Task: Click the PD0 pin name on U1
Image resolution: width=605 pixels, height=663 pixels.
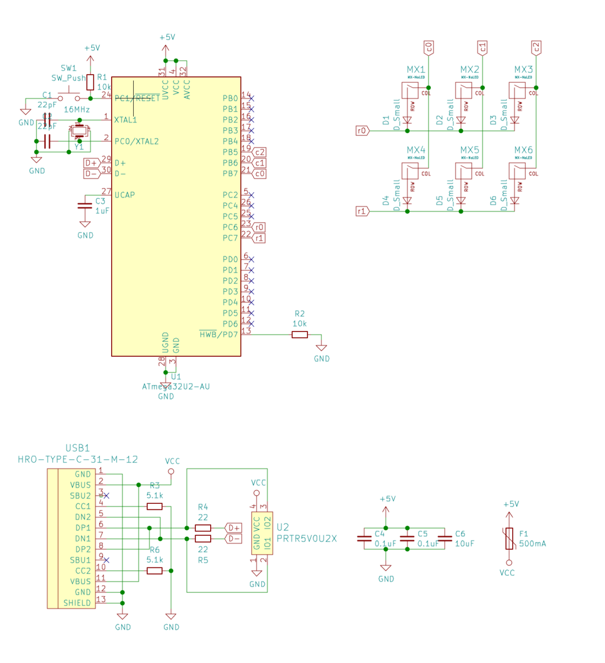Action: coord(231,259)
